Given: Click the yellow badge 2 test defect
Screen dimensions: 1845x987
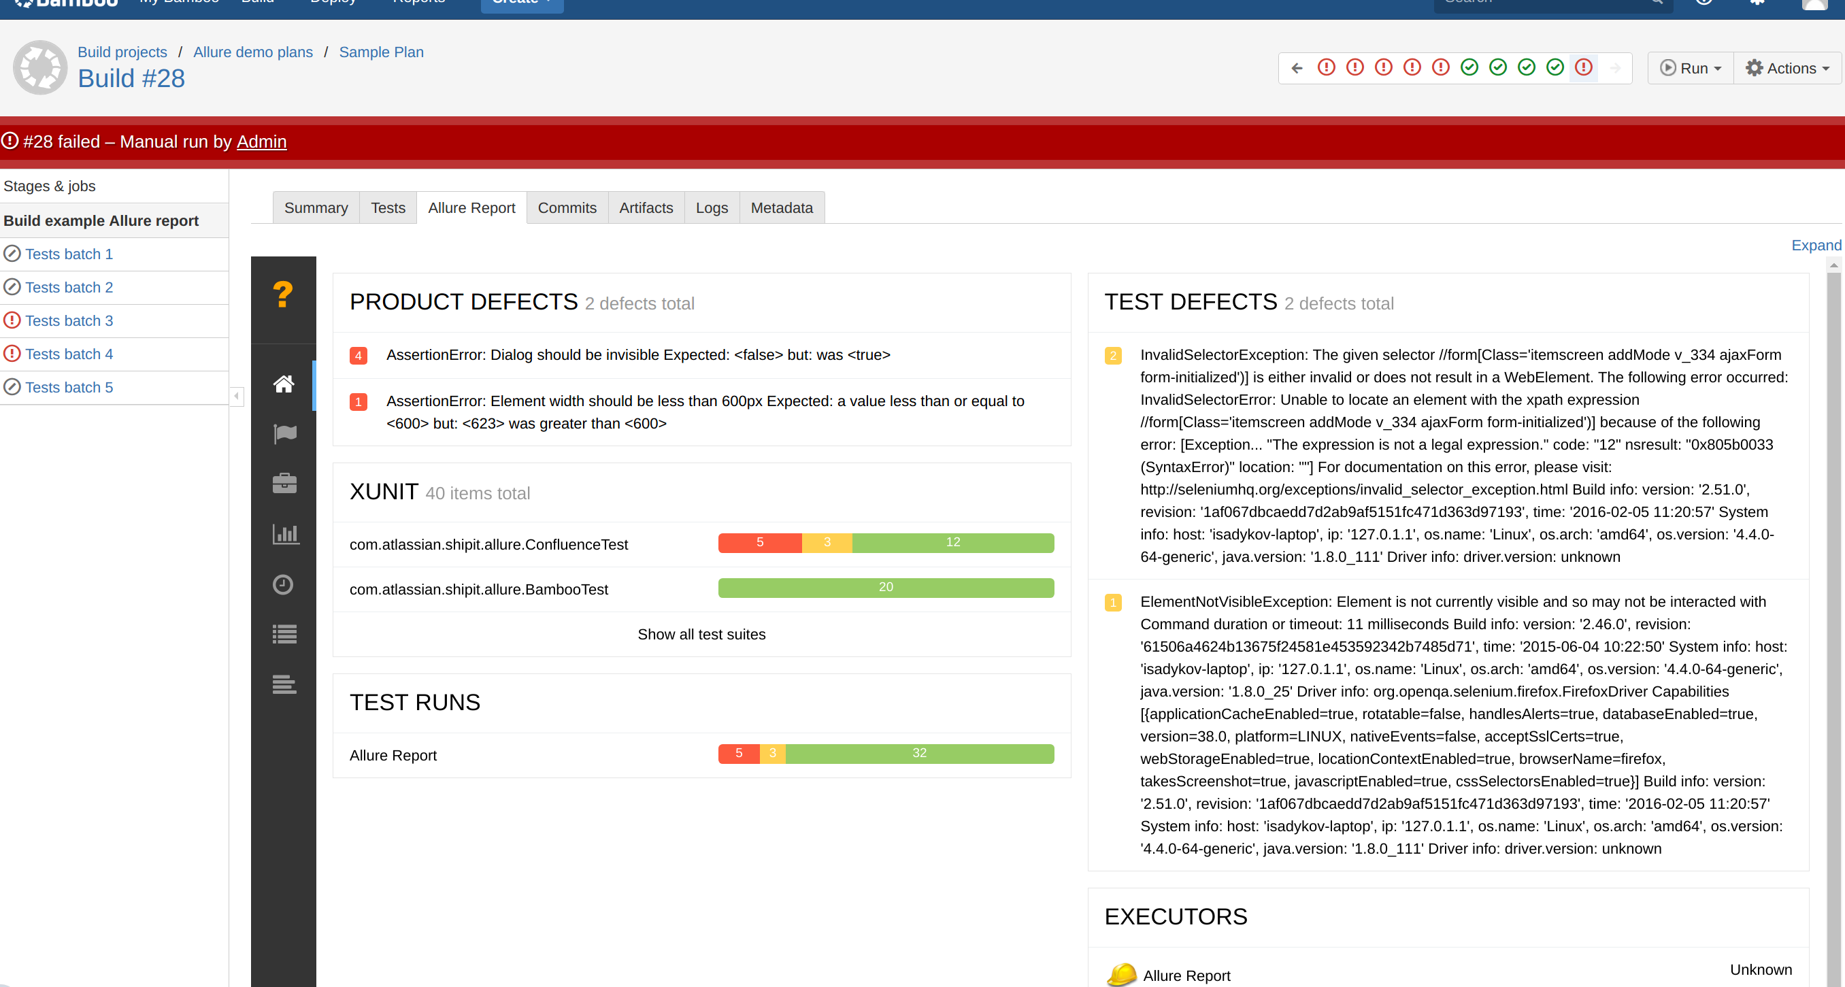Looking at the screenshot, I should click(x=1113, y=355).
